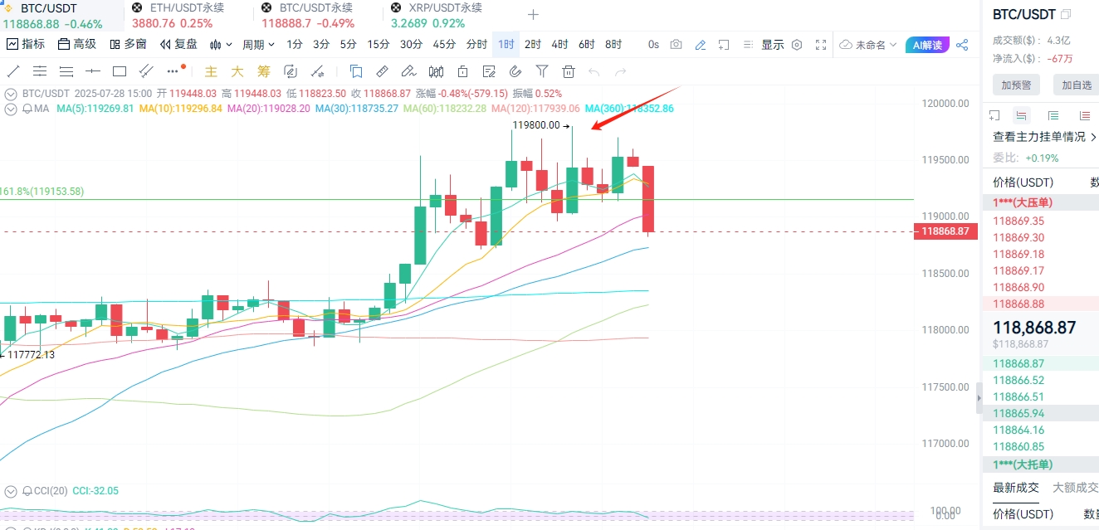Open the 高级 advanced menu
The height and width of the screenshot is (530, 1099).
77,45
